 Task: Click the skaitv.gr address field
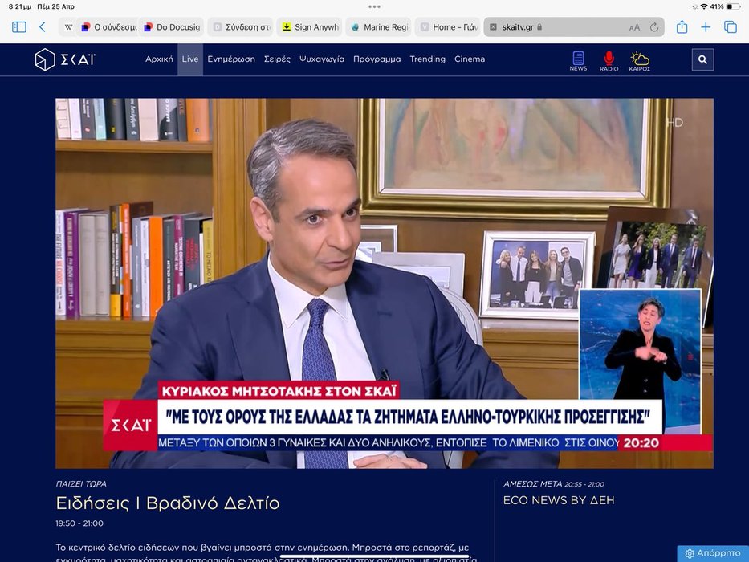(573, 27)
